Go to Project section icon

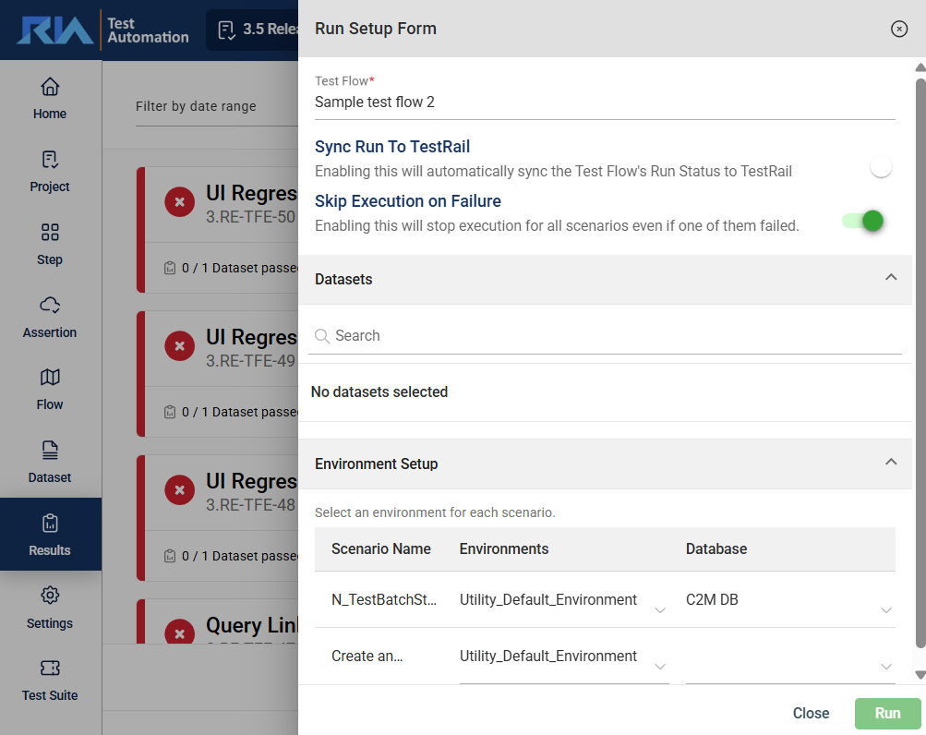pyautogui.click(x=50, y=161)
